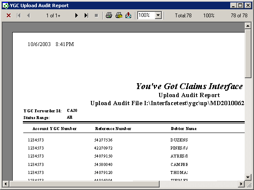This screenshot has width=254, height=190.
Task: Jump to the last report page
Action: click(86, 15)
